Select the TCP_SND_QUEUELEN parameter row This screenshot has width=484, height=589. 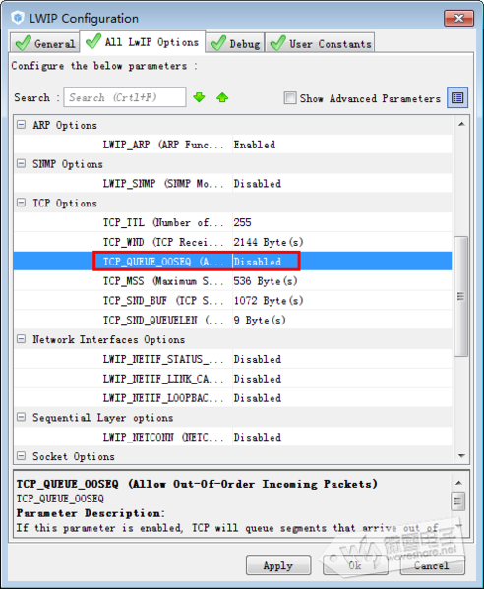[233, 320]
